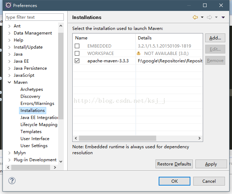Confirm with the OK button
This screenshot has width=232, height=194.
click(x=175, y=181)
